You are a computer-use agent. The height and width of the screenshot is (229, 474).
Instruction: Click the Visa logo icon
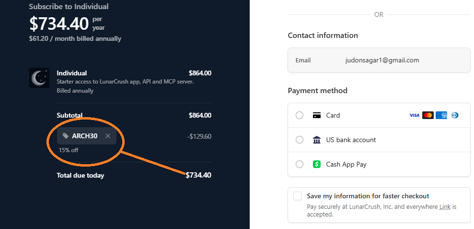click(x=414, y=115)
